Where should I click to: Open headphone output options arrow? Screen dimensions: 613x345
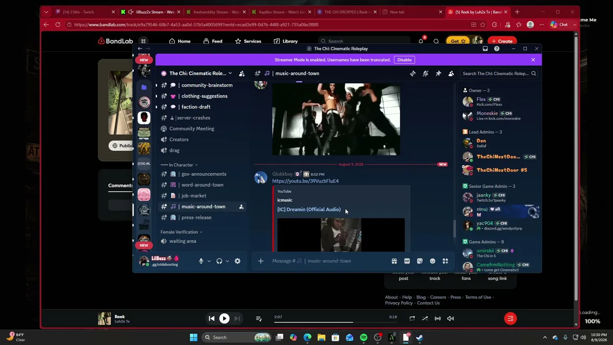[227, 261]
